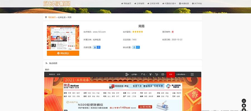Open the 财经 channel in NetEase nav
The height and width of the screenshot is (111, 251).
[85, 96]
